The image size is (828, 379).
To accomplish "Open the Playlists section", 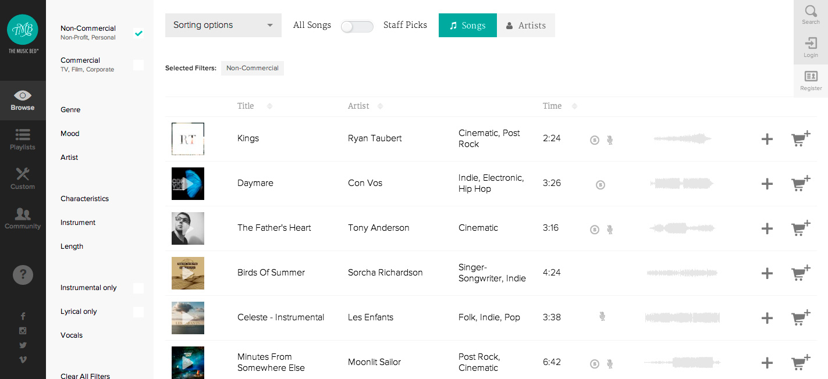I will pyautogui.click(x=23, y=140).
